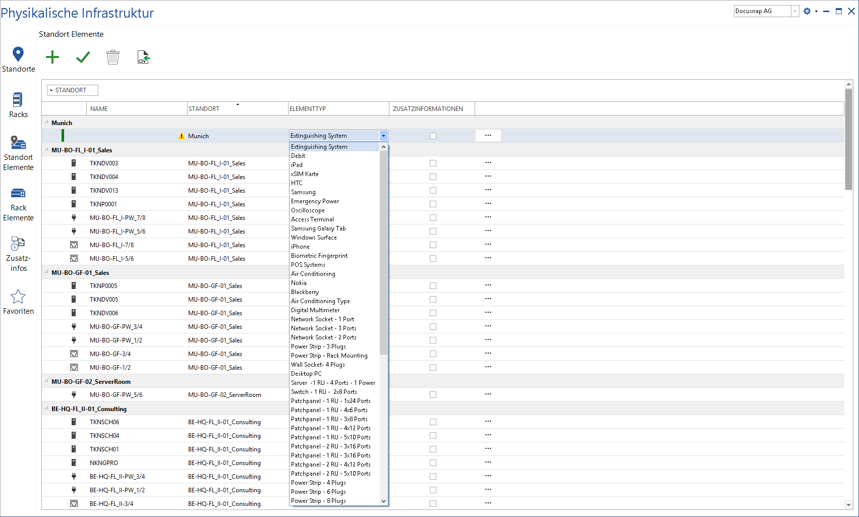This screenshot has height=517, width=859.
Task: Select Biometric Fingerprint in the list
Action: [334, 256]
